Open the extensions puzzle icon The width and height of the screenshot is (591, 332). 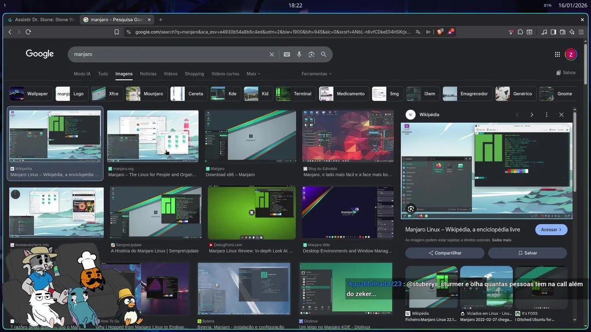click(x=520, y=32)
